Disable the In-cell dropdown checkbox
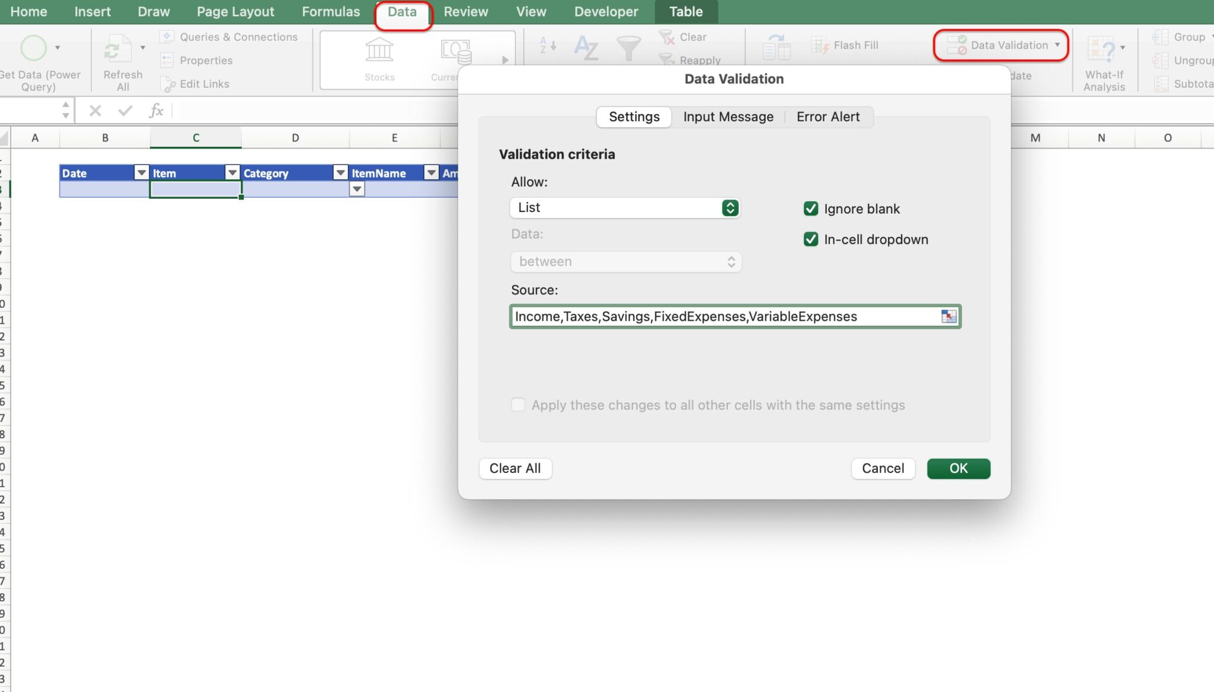The width and height of the screenshot is (1214, 692). [811, 239]
